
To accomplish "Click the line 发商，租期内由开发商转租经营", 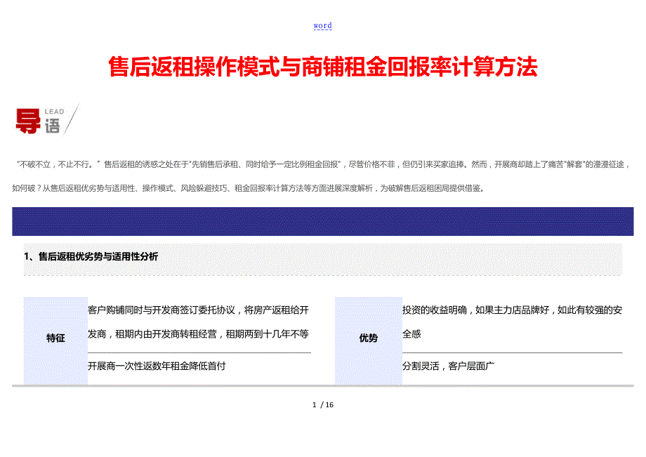I will pyautogui.click(x=198, y=334).
